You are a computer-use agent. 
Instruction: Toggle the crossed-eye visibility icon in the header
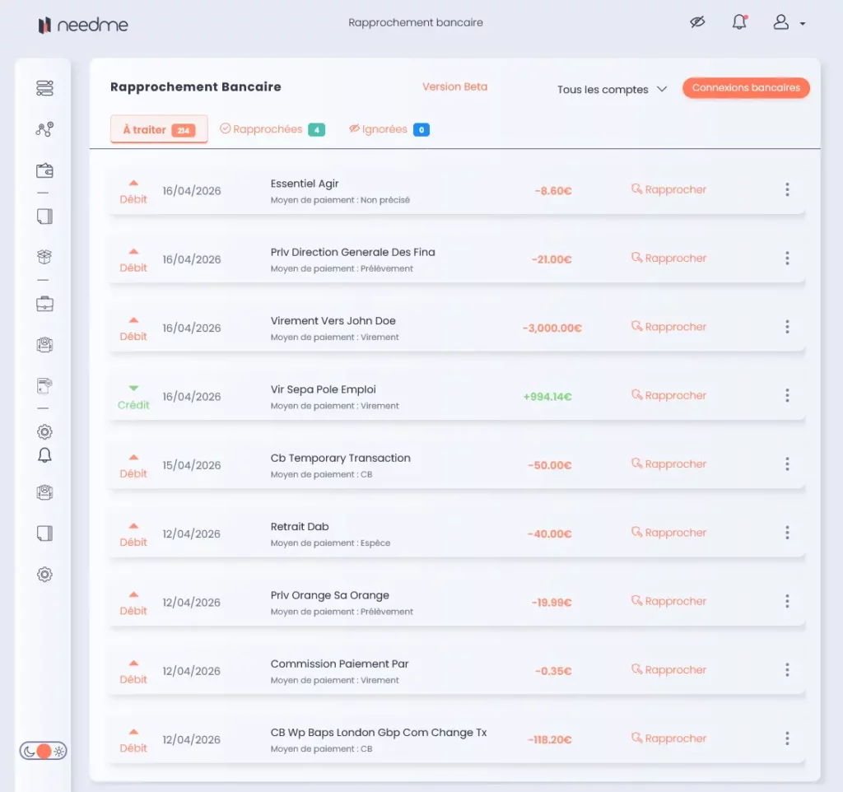697,23
